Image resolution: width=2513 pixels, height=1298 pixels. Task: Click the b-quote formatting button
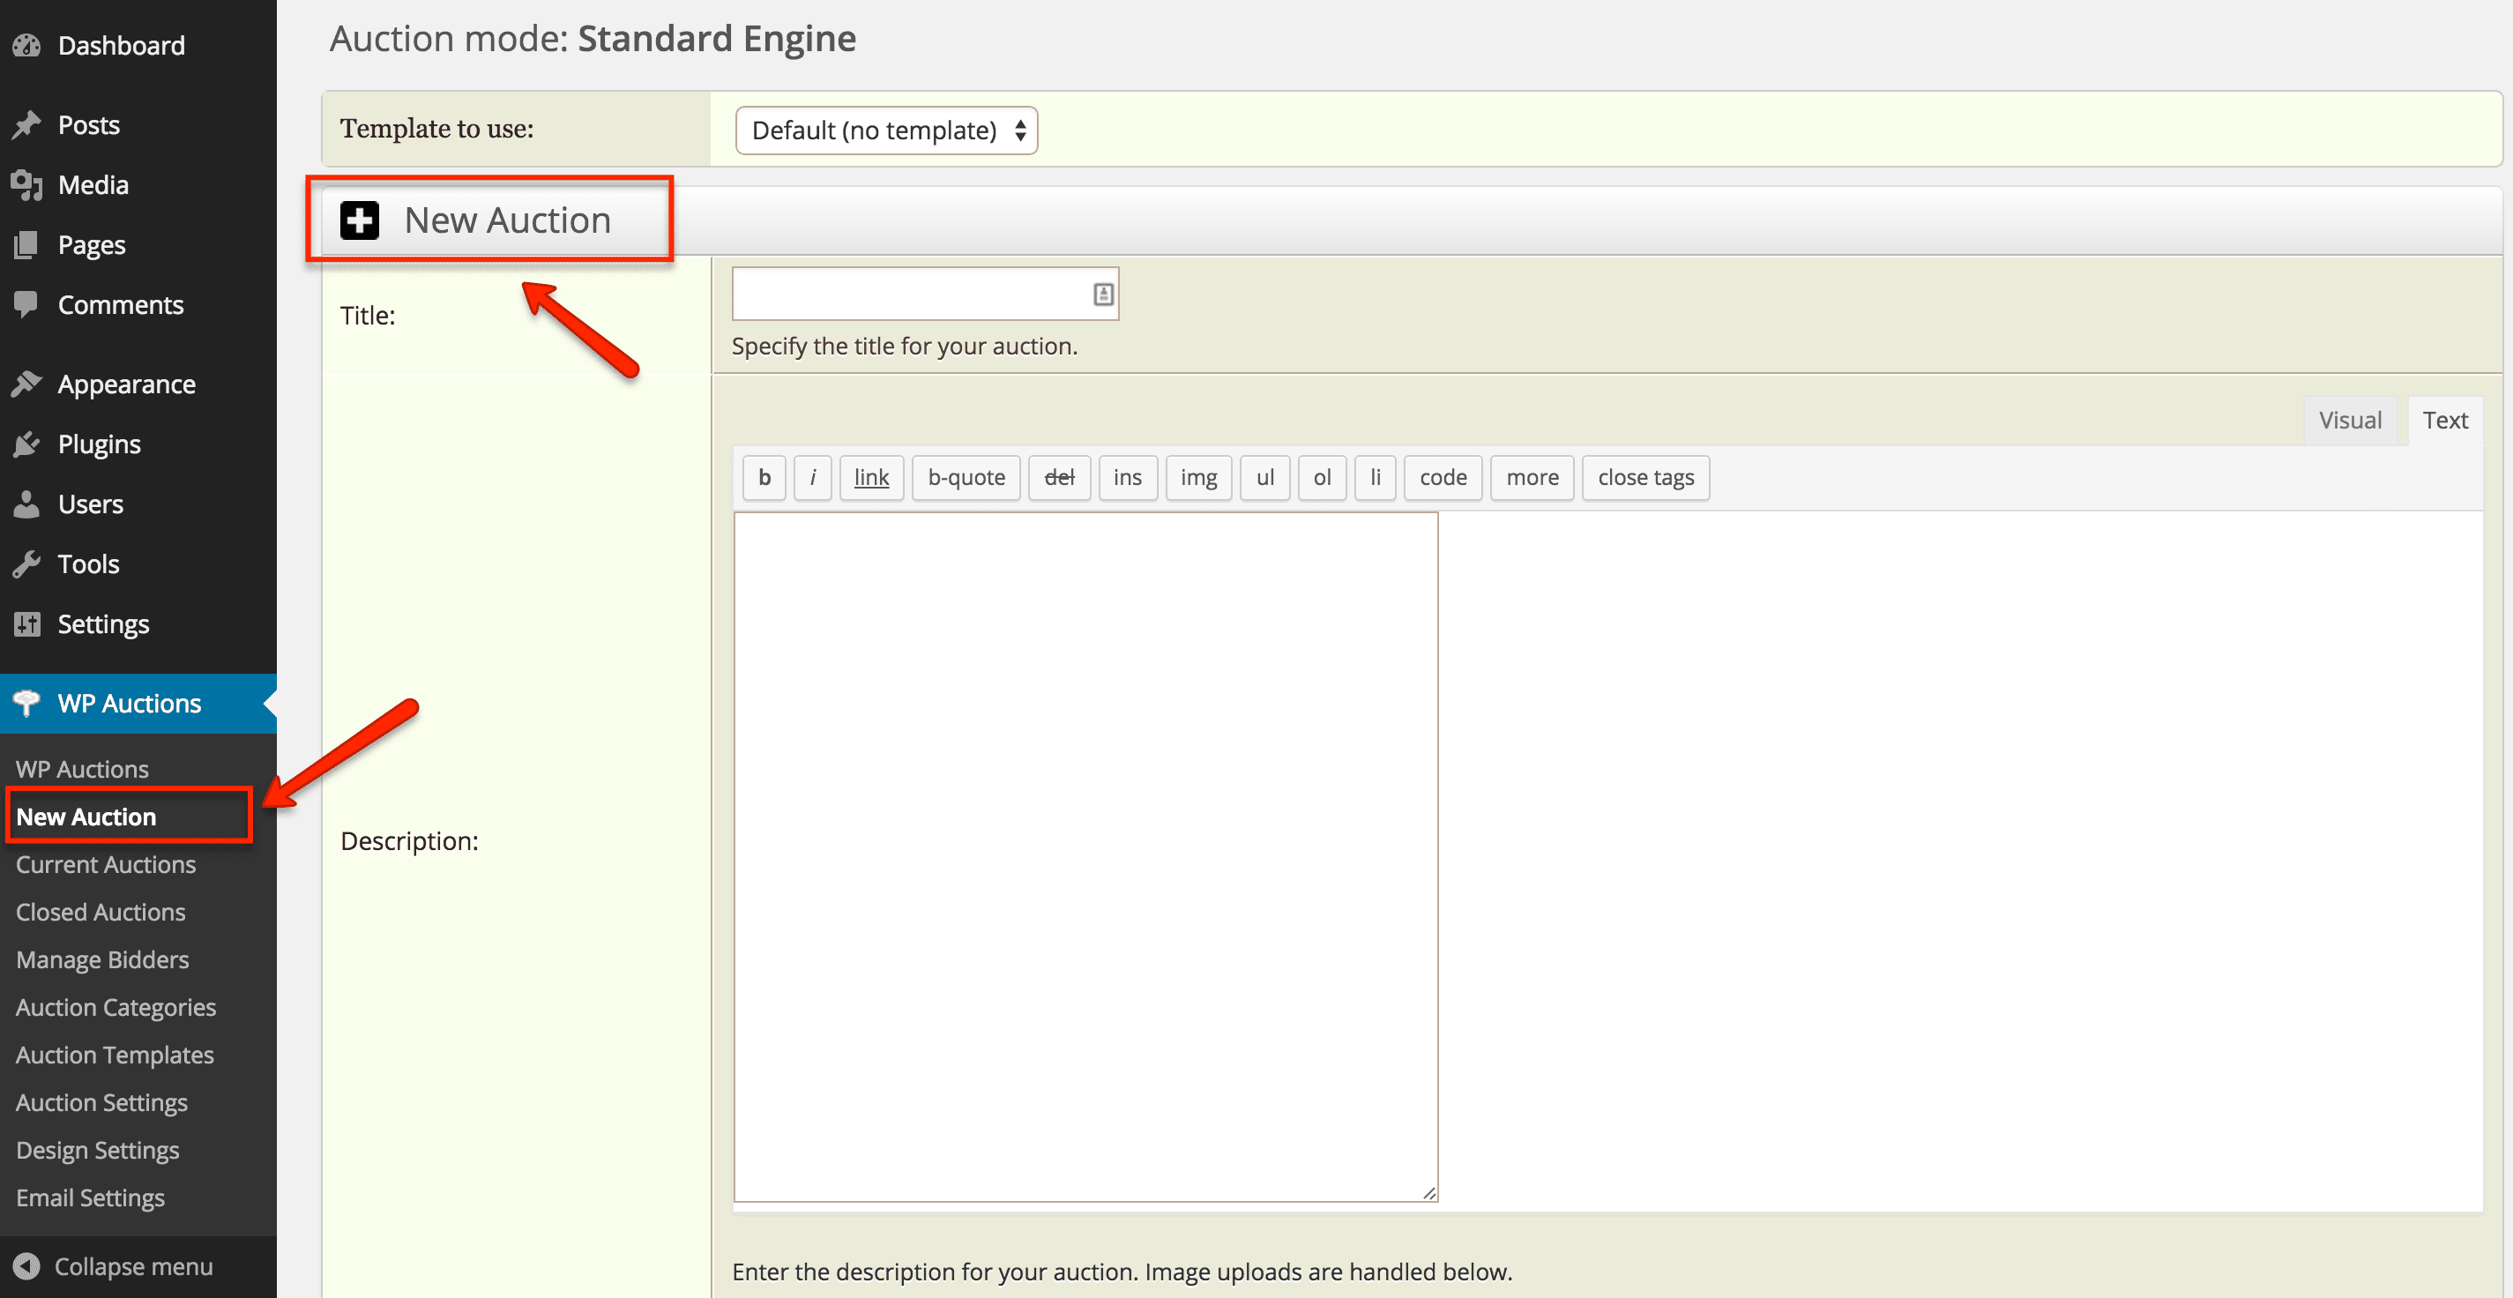click(966, 479)
